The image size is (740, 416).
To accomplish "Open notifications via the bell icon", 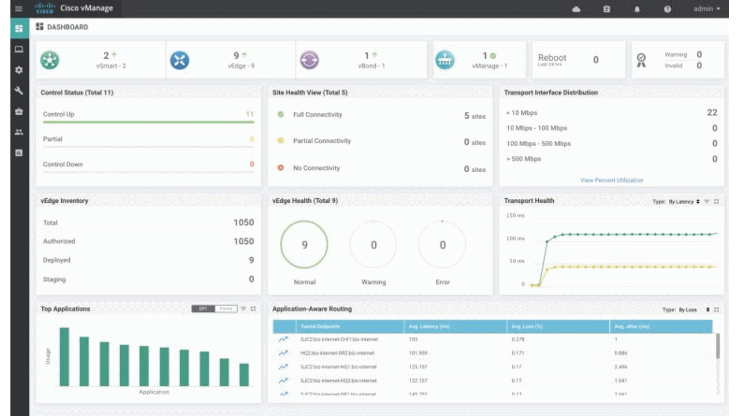I will 637,9.
